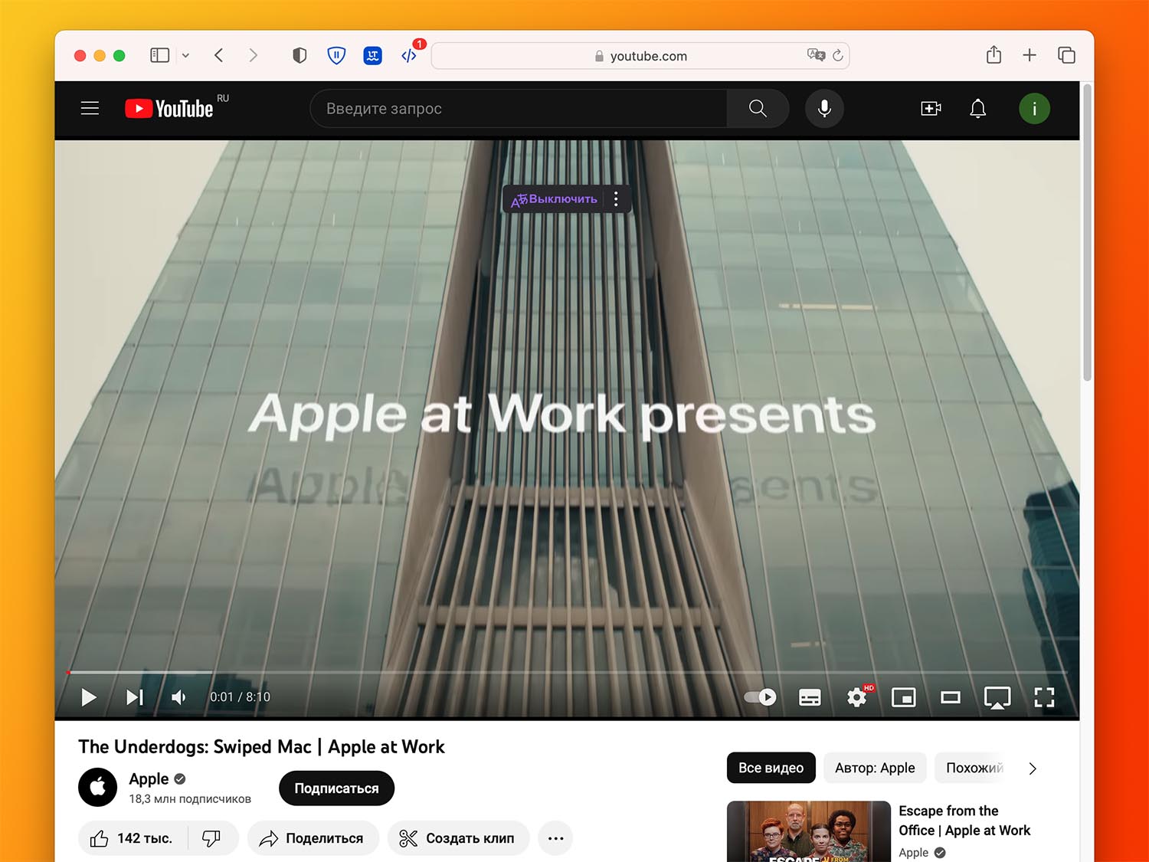Open AirPlay casting from the player
Screen dimensions: 1149x862
[997, 697]
